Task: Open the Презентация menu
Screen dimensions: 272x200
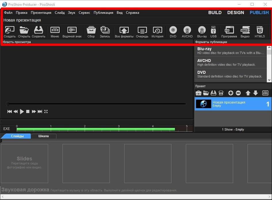Action: pos(41,13)
